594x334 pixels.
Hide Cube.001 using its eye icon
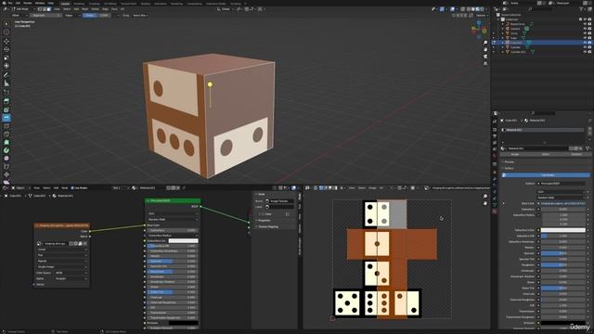point(585,43)
